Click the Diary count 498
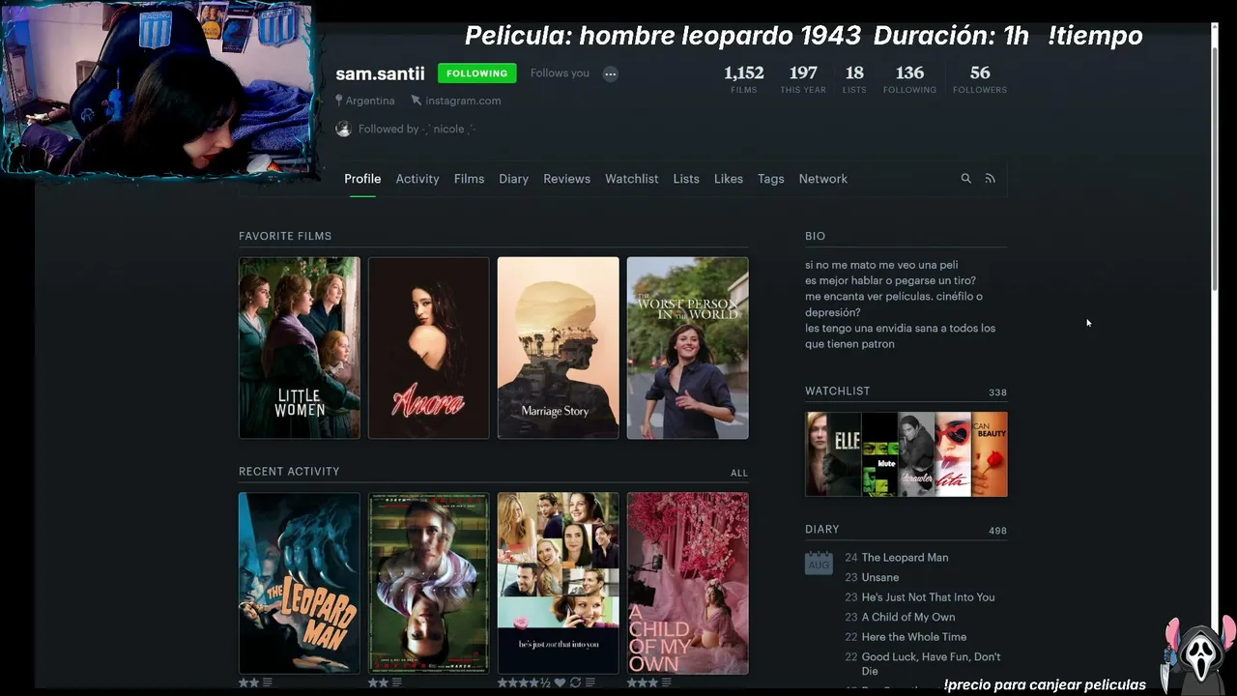This screenshot has width=1237, height=696. point(997,531)
